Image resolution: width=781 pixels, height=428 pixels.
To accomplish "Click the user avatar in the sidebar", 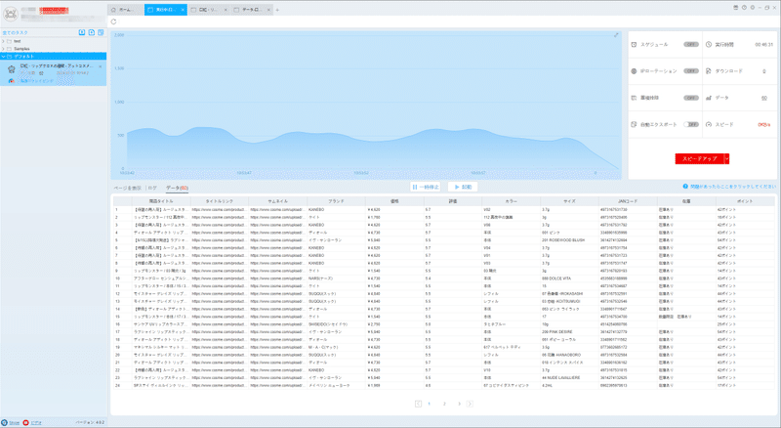I will pyautogui.click(x=11, y=14).
